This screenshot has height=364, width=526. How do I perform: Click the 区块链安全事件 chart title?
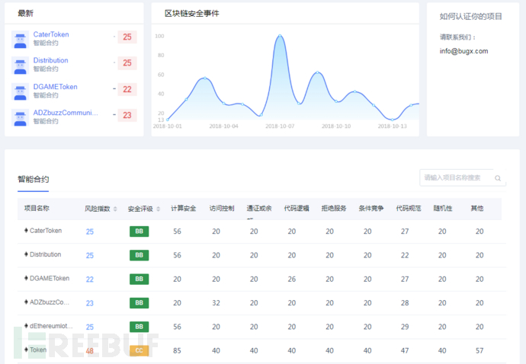click(191, 14)
